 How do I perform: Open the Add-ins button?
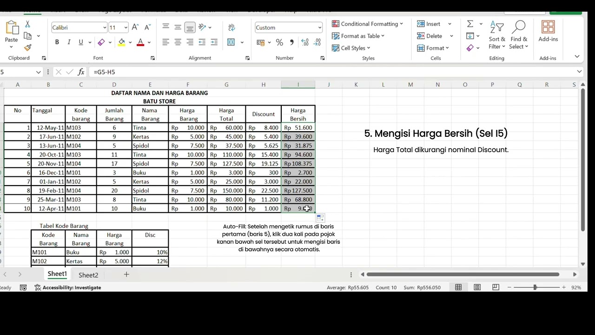pyautogui.click(x=548, y=31)
